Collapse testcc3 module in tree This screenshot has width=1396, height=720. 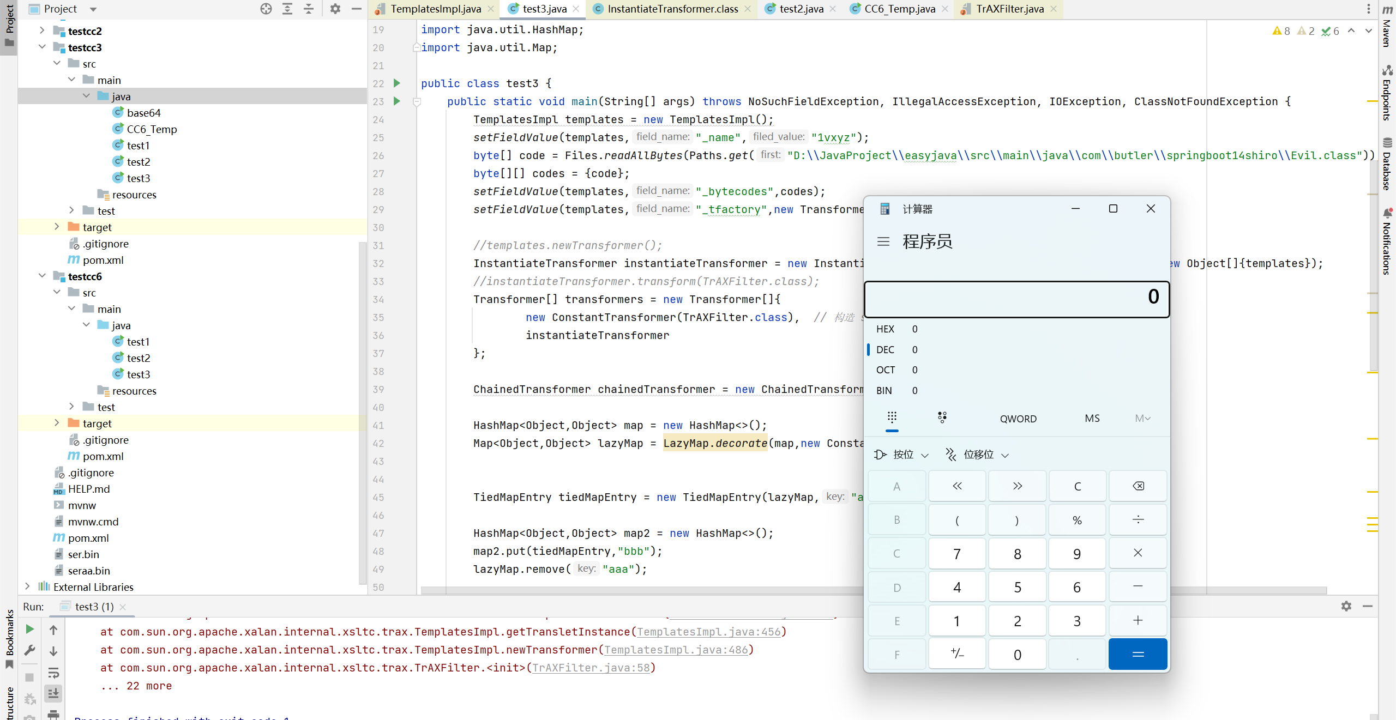[x=42, y=47]
